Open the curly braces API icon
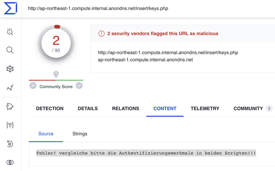The width and height of the screenshot is (275, 171). pyautogui.click(x=10, y=125)
